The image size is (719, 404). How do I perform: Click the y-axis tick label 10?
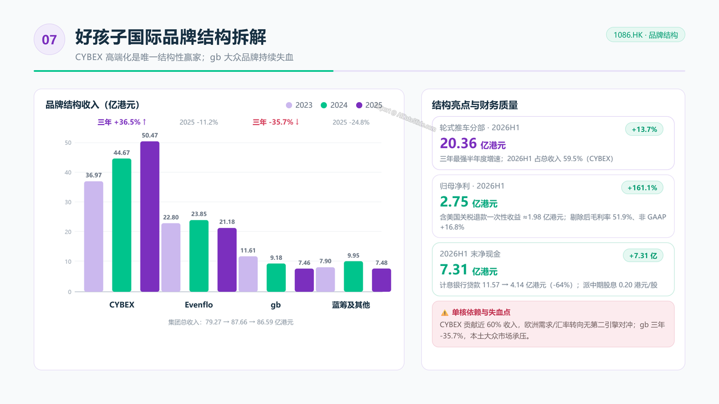pos(68,262)
